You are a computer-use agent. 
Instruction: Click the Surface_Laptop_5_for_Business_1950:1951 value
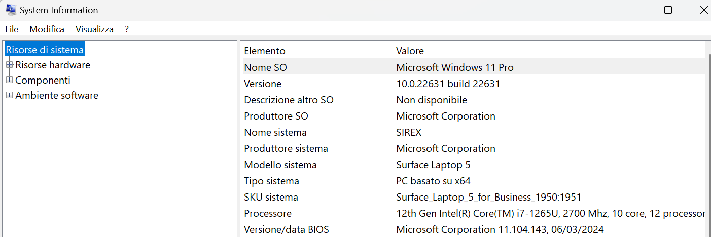click(489, 197)
